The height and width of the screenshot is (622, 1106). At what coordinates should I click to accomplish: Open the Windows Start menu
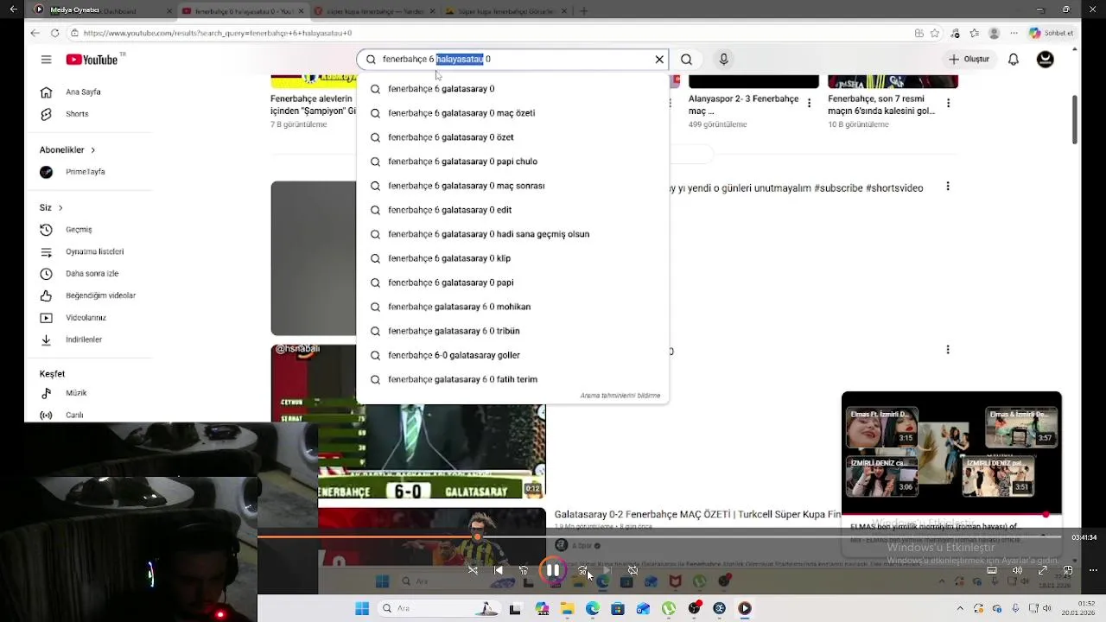(x=362, y=608)
